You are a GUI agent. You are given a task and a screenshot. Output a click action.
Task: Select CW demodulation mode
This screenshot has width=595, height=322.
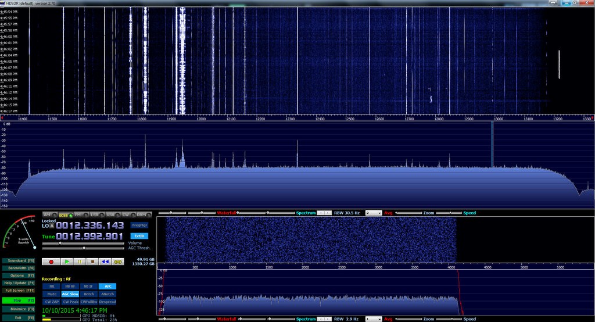point(128,215)
